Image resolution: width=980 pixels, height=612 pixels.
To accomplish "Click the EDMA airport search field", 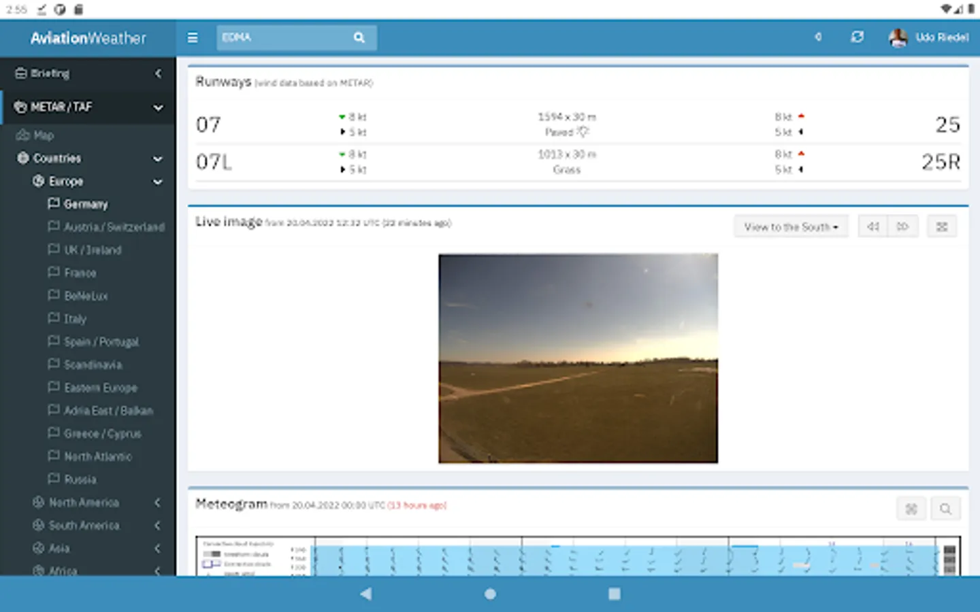I will point(282,38).
